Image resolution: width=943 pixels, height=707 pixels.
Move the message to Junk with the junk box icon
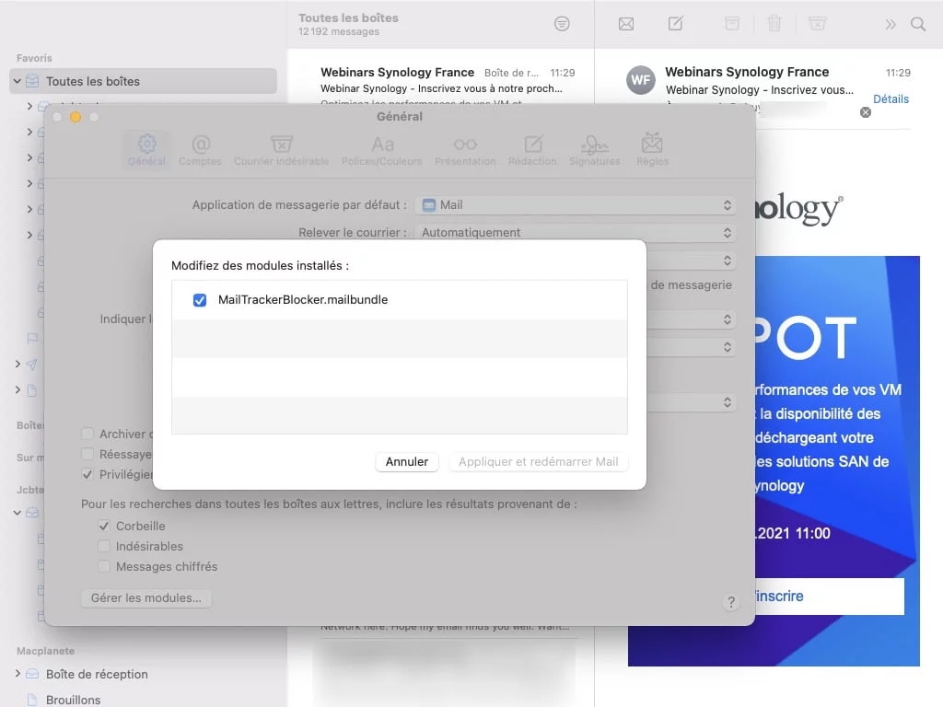[817, 23]
